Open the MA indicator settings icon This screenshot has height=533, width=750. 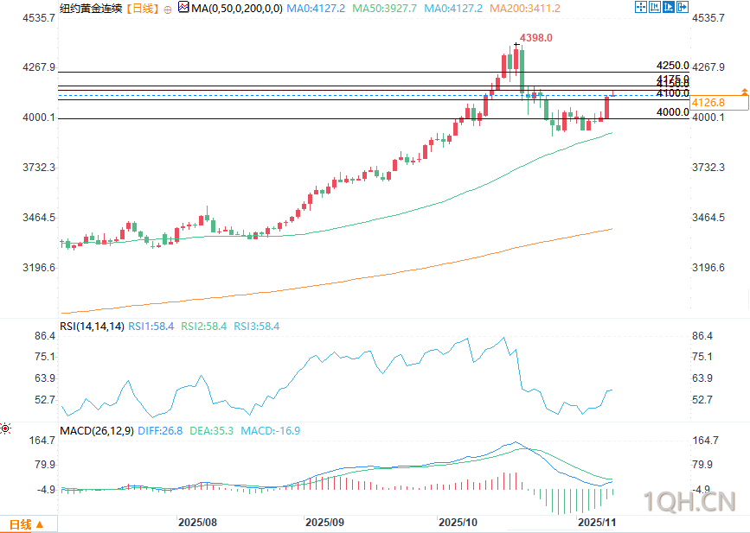[x=183, y=7]
